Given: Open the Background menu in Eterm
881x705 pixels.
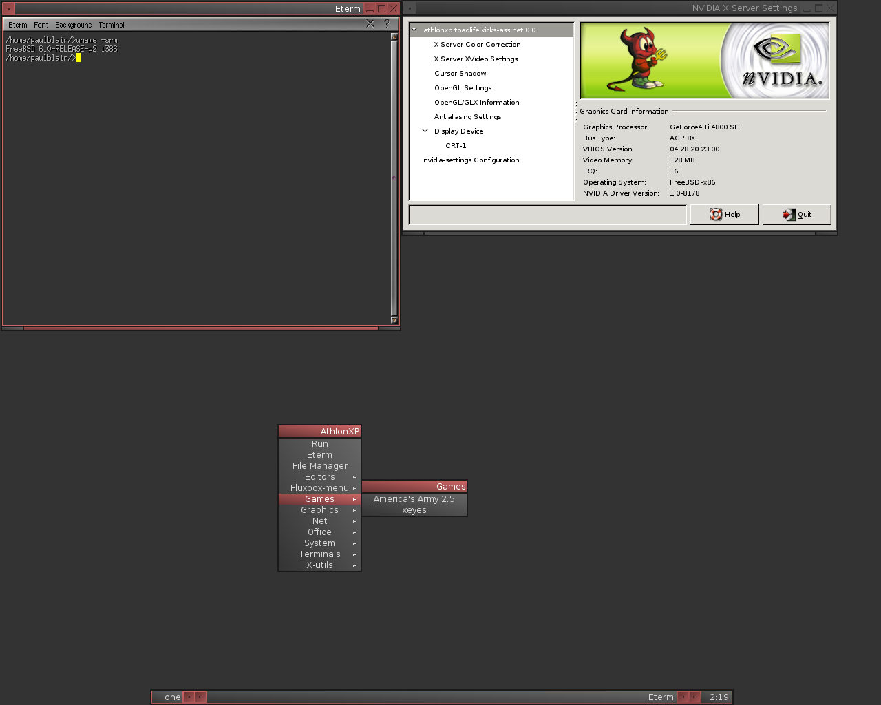Looking at the screenshot, I should click(x=74, y=25).
